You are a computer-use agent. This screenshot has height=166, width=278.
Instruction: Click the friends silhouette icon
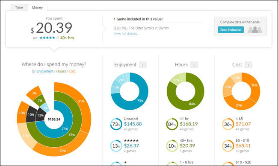pos(255,30)
